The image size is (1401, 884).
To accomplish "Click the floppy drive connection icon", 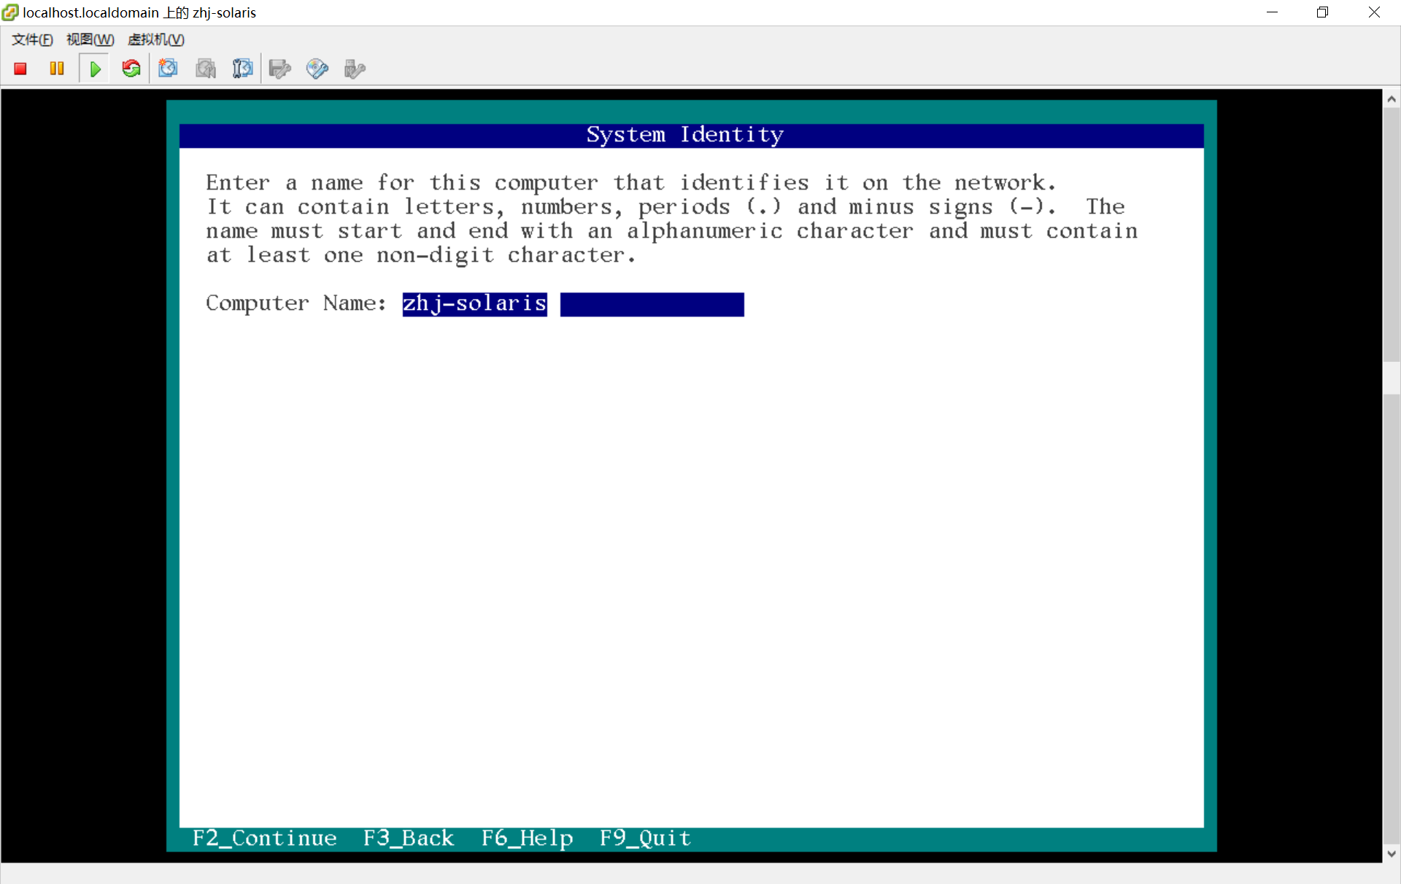I will coord(279,69).
